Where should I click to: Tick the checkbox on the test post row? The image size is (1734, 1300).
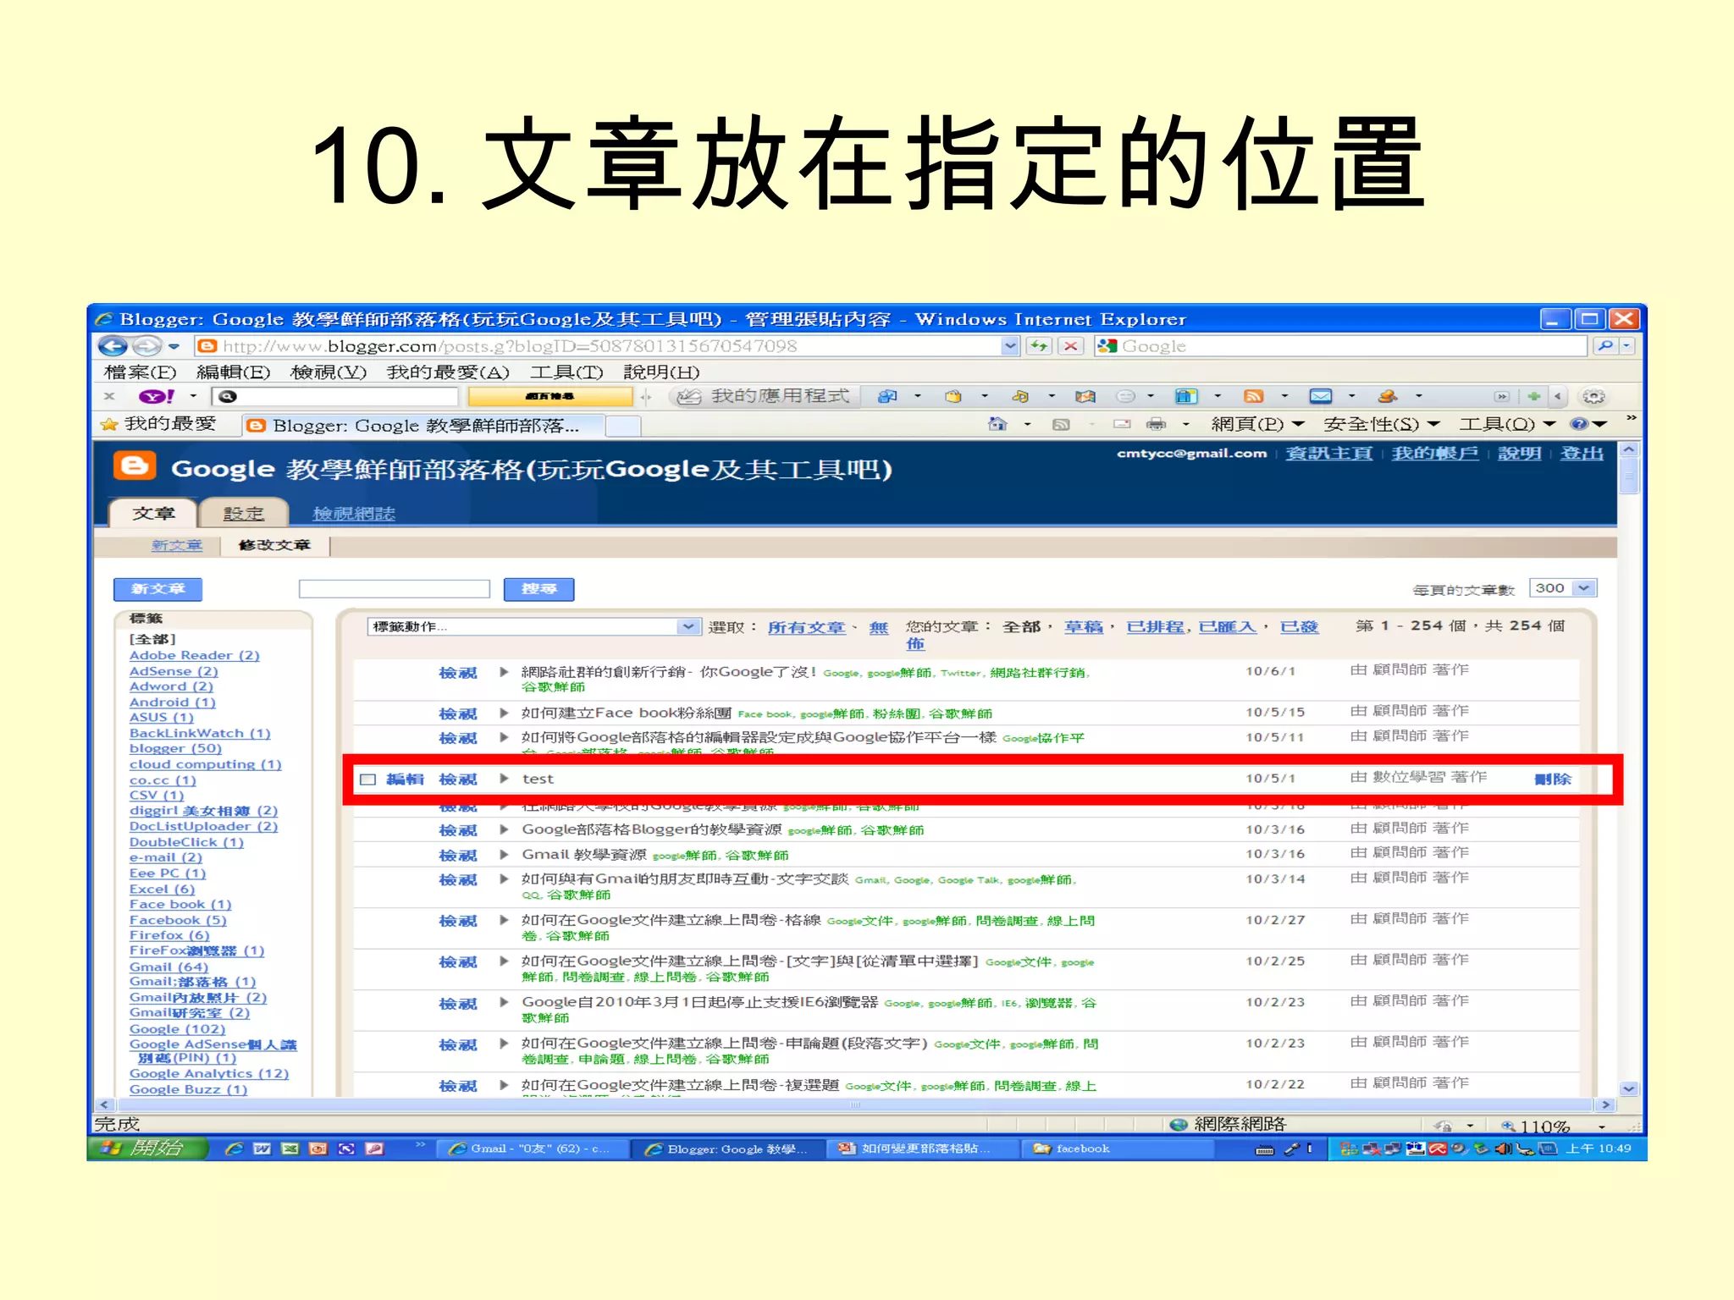(x=367, y=779)
